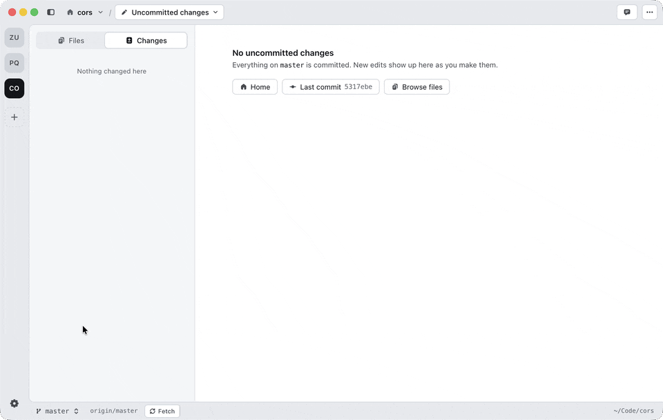
Task: Click origin/master remote label
Action: 114,411
